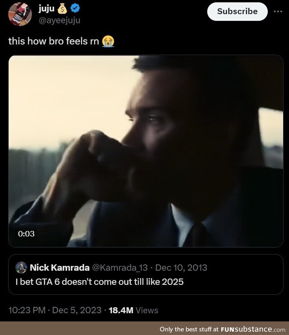Click the Subscribe button

coord(238,12)
